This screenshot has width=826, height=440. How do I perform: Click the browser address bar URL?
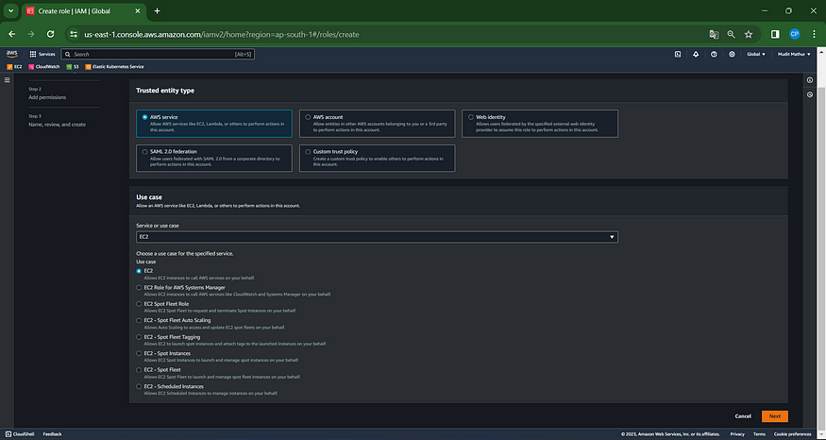pyautogui.click(x=222, y=34)
